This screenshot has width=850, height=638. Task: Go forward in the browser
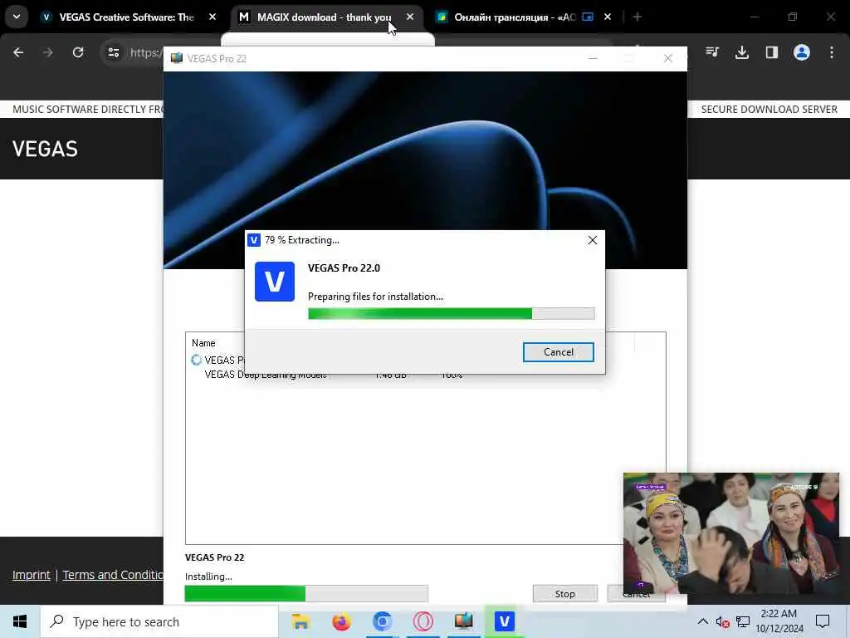48,52
